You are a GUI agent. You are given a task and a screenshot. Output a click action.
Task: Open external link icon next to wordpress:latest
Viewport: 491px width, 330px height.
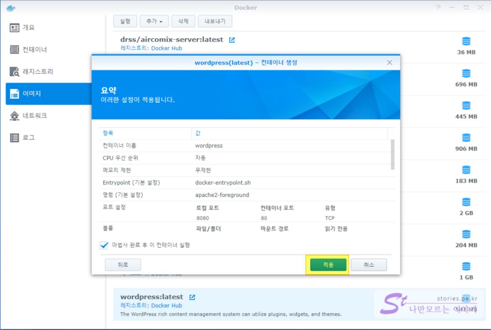click(x=192, y=297)
